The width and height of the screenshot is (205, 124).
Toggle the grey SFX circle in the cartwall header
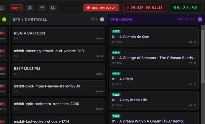pyautogui.click(x=102, y=19)
